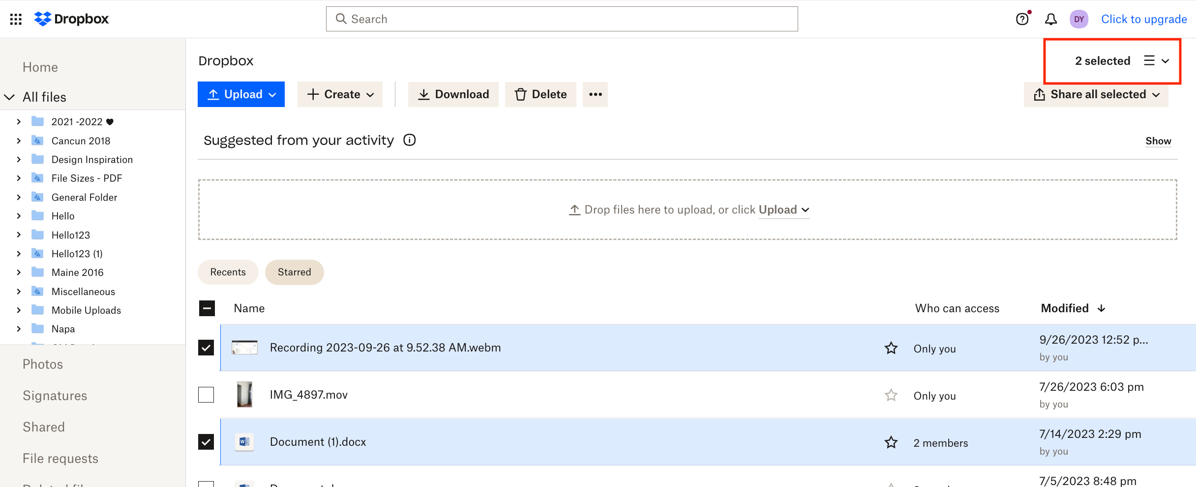Click Upload link in drop zone
Image resolution: width=1196 pixels, height=487 pixels.
[784, 210]
